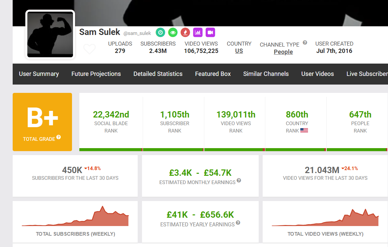The image size is (388, 247).
Task: Click the subscribers count 2.43M
Action: point(158,51)
